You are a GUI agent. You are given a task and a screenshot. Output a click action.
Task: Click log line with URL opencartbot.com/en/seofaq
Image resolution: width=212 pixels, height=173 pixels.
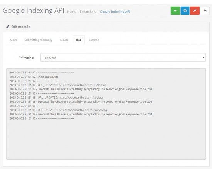tap(58, 110)
